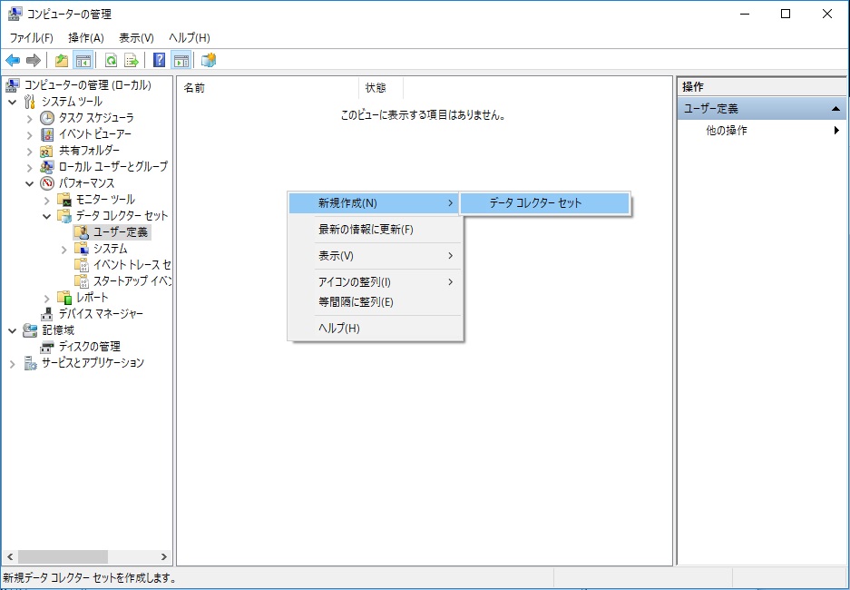
Task: Collapse the パフォーマンス tree node
Action: pos(30,183)
